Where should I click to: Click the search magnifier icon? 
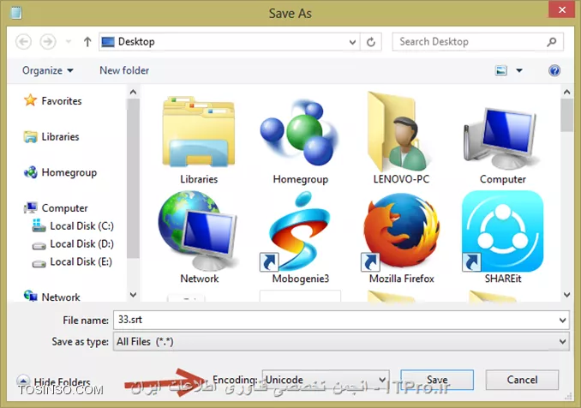pos(552,42)
